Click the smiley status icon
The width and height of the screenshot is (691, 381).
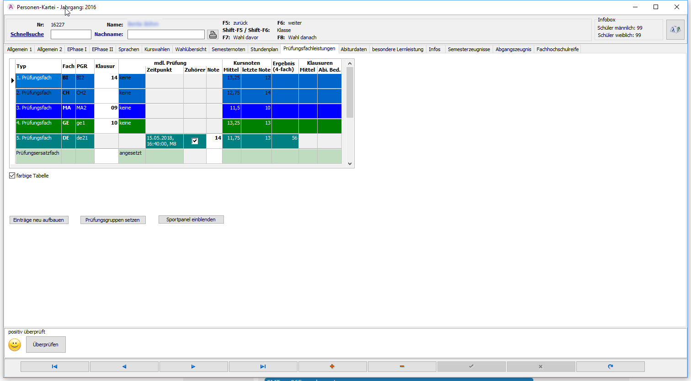point(15,345)
